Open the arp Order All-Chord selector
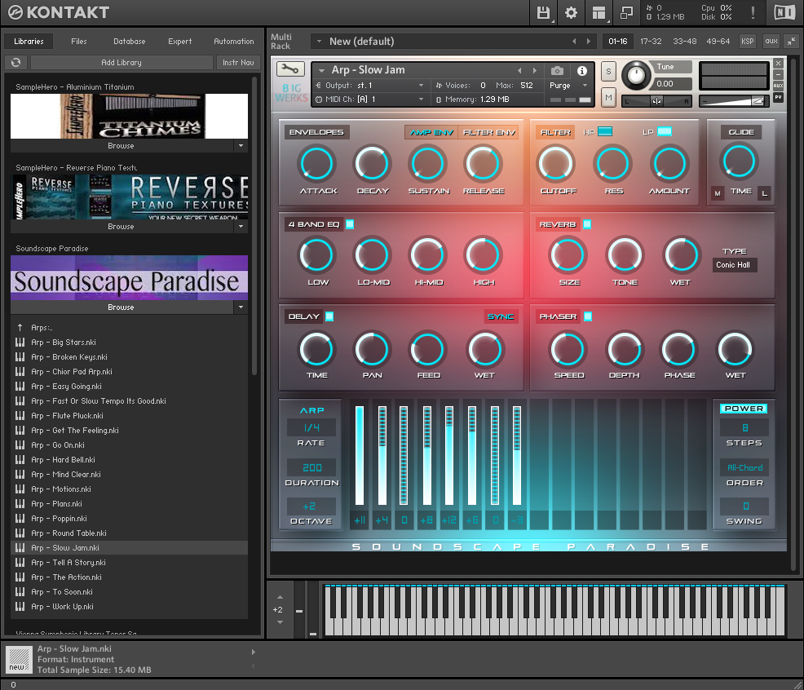This screenshot has width=804, height=690. click(744, 467)
